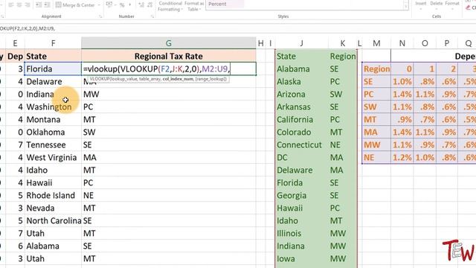Screen dimensions: 476x268
Task: Click the 'North Carolina' cell
Action: 53,220
